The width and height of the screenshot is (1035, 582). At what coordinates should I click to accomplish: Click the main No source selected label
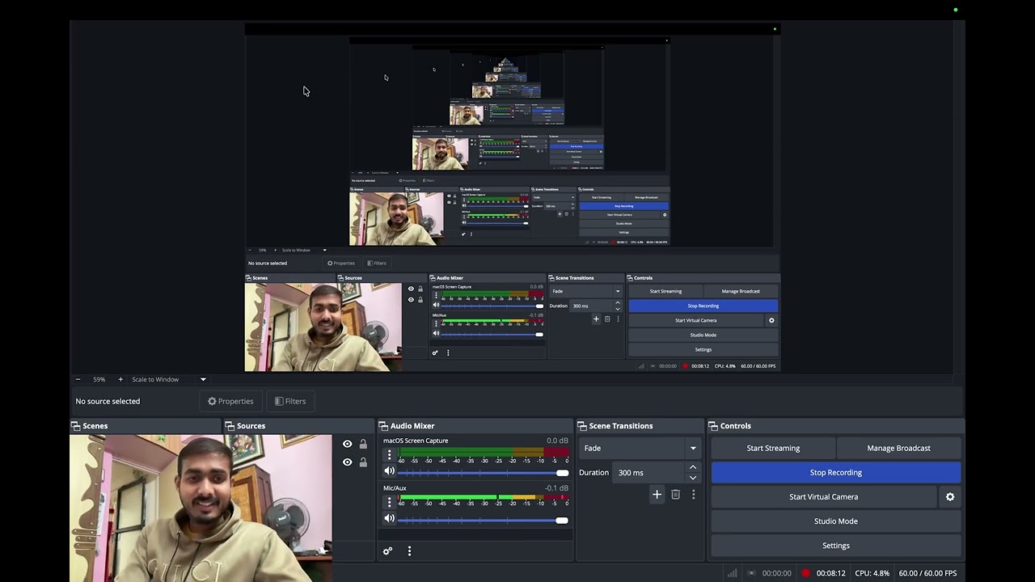tap(108, 401)
